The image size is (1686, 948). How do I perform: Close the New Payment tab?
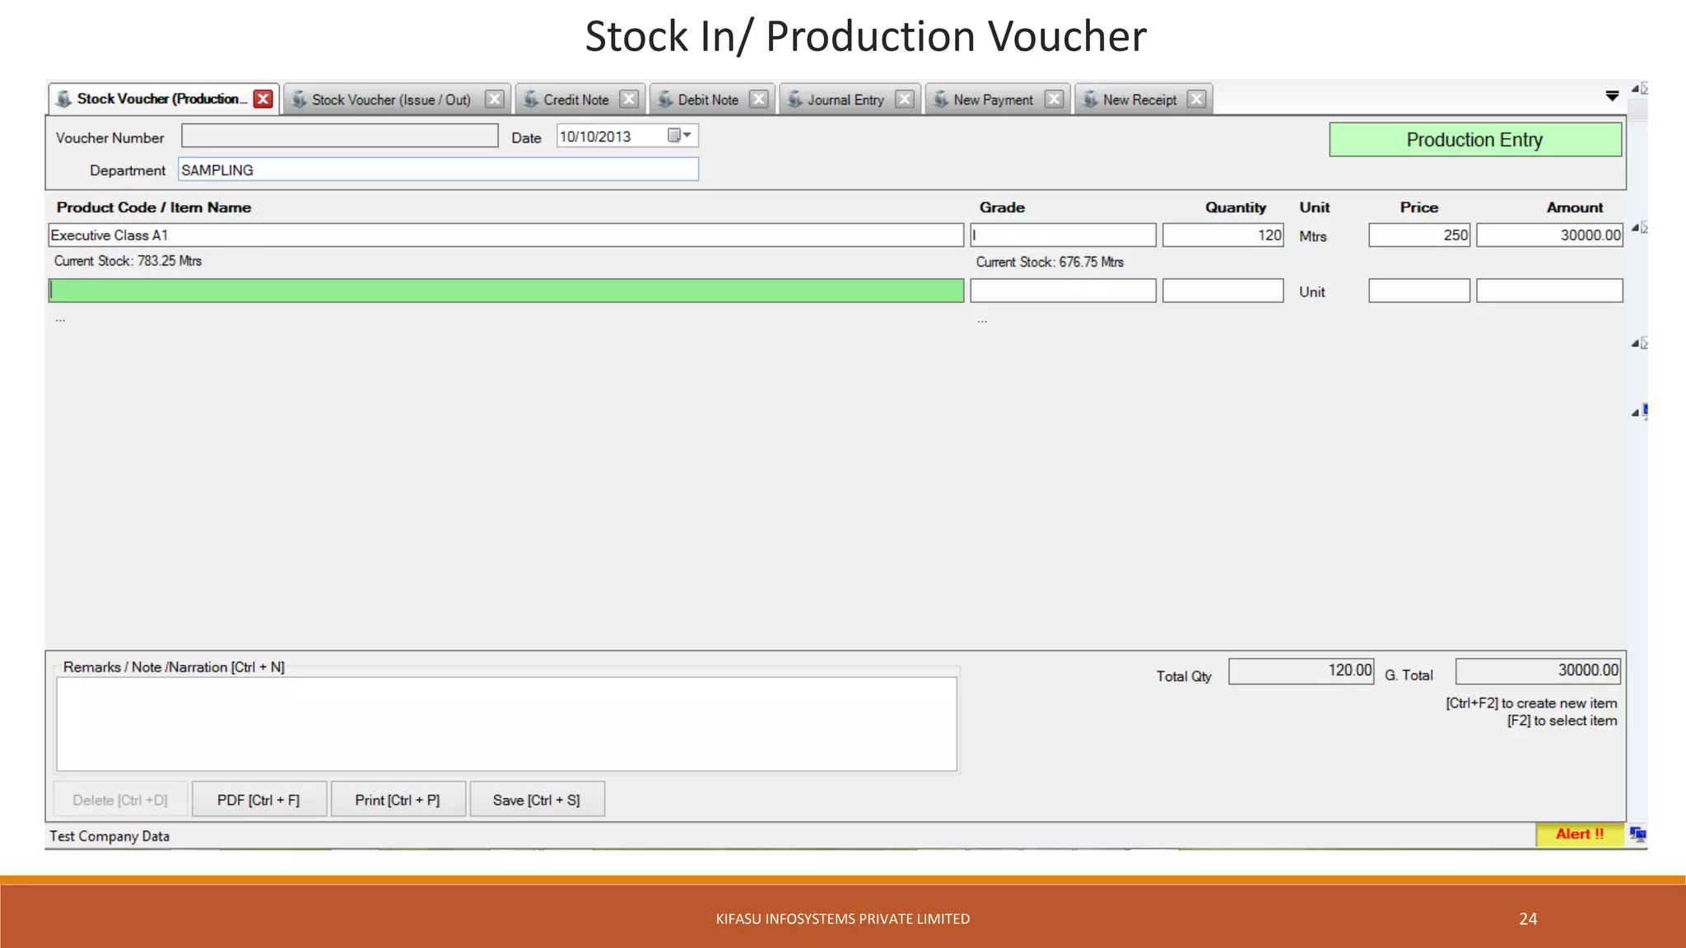1054,99
